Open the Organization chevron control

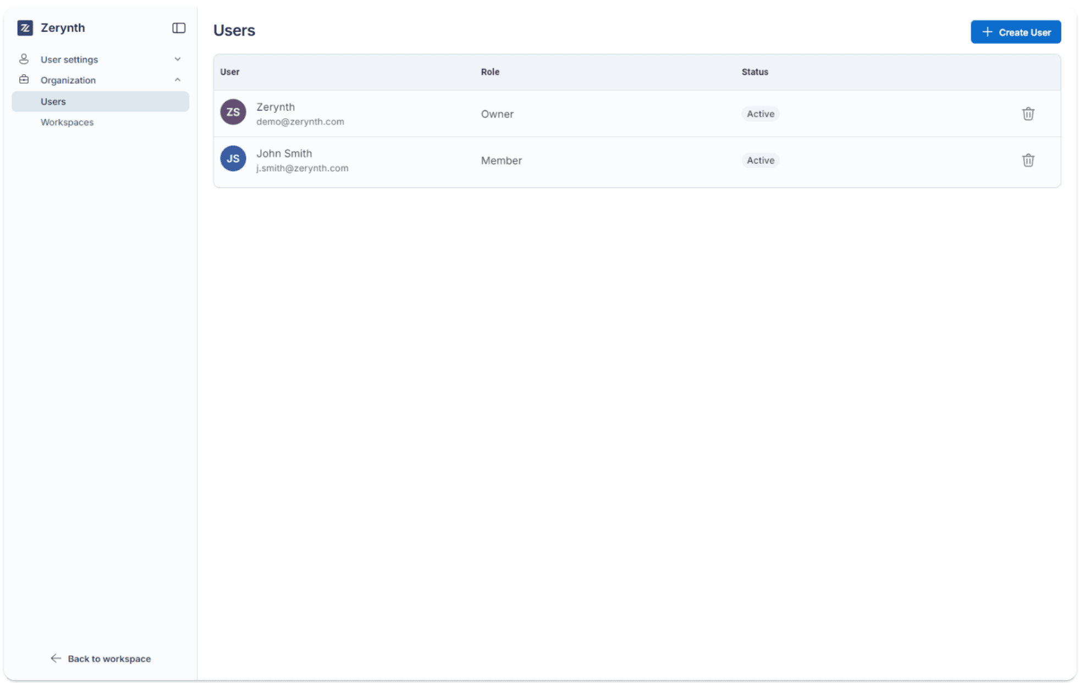click(x=177, y=79)
